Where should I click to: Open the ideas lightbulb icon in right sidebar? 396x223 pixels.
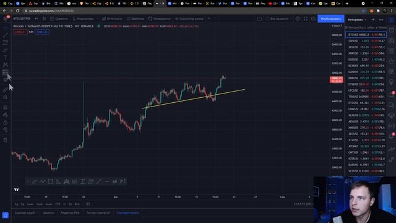[x=392, y=82]
